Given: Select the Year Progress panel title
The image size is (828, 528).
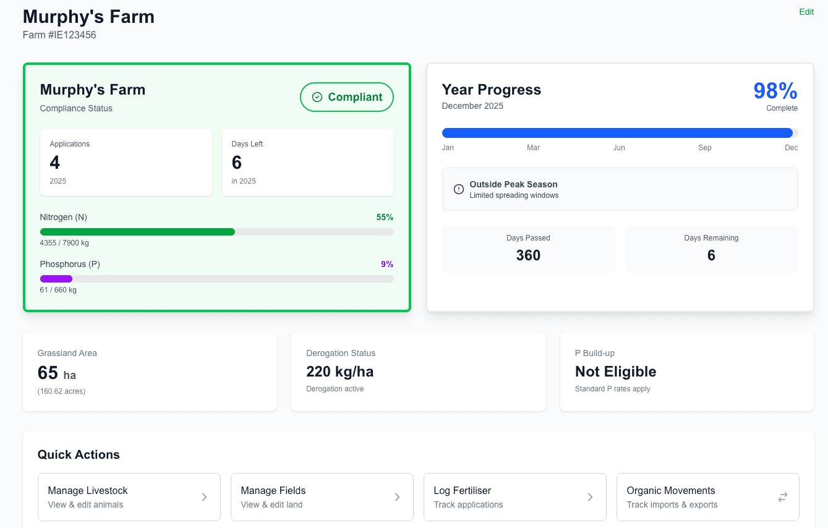Looking at the screenshot, I should 491,89.
